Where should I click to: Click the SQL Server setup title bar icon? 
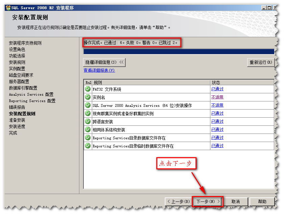pos(8,8)
